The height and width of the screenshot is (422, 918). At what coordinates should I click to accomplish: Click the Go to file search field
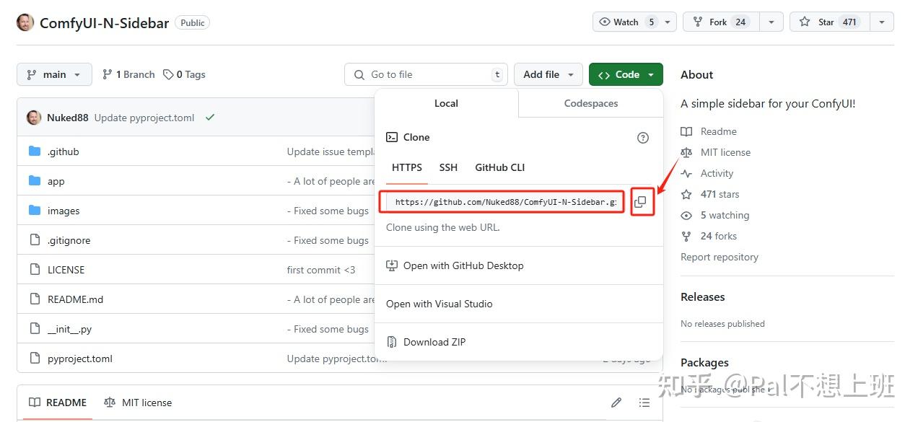426,74
